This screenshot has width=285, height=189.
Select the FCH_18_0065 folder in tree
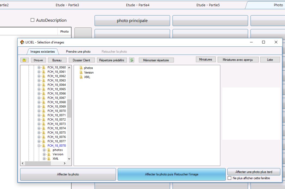pyautogui.click(x=57, y=89)
